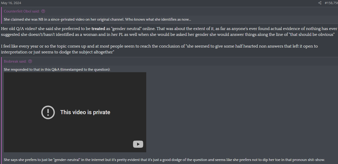Click the 'timestamped to the question' text
The width and height of the screenshot is (338, 164).
85,69
